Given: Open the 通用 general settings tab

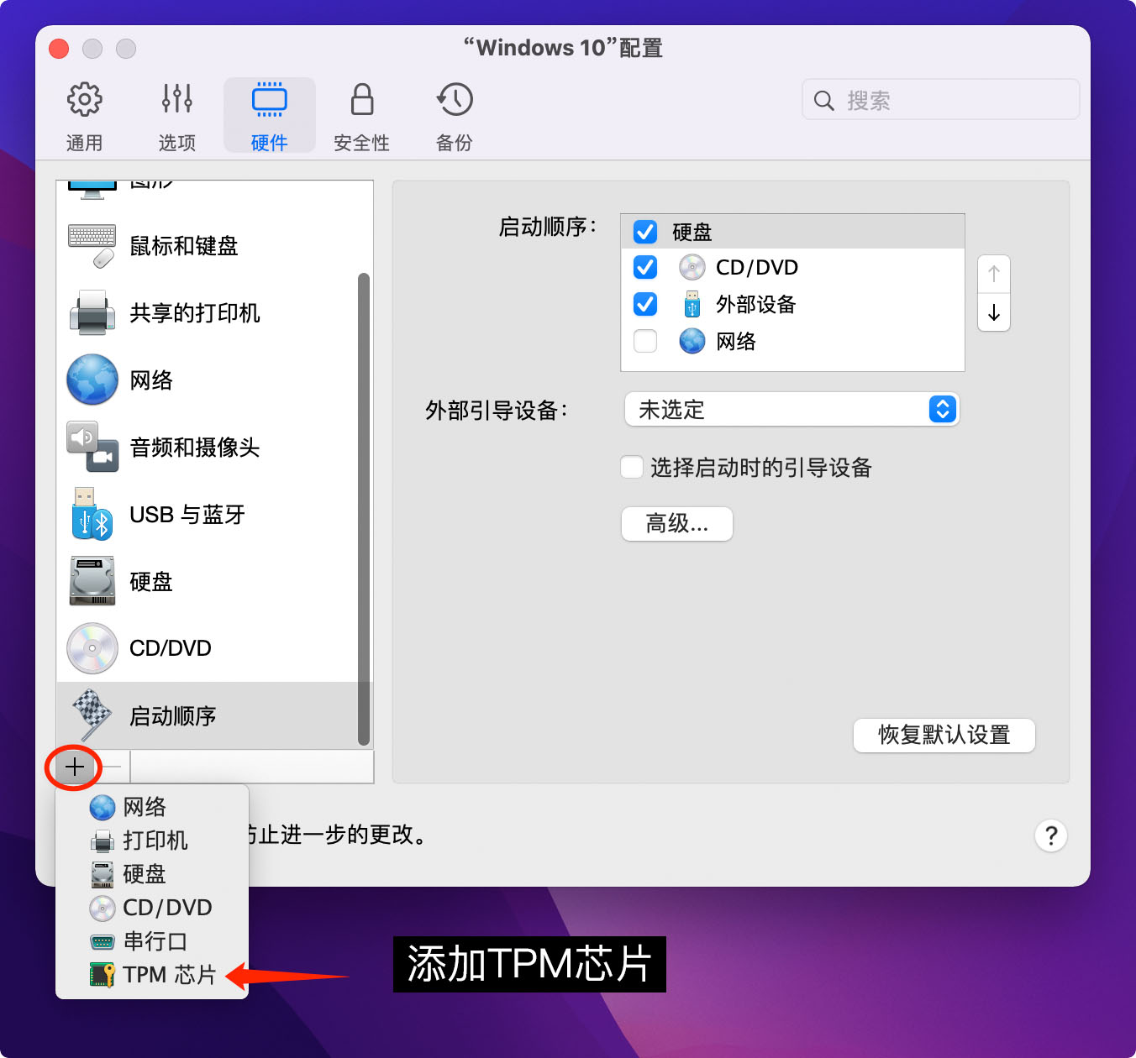Looking at the screenshot, I should 85,116.
